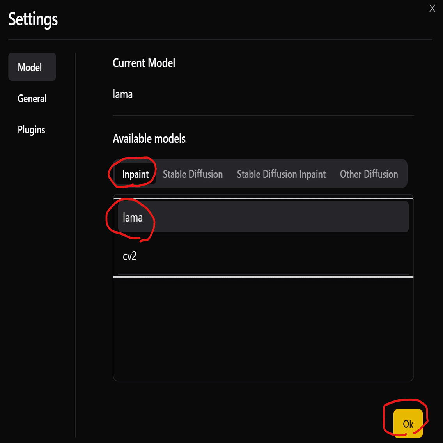Switch to the Stable Diffusion tab
The height and width of the screenshot is (443, 443).
point(193,174)
